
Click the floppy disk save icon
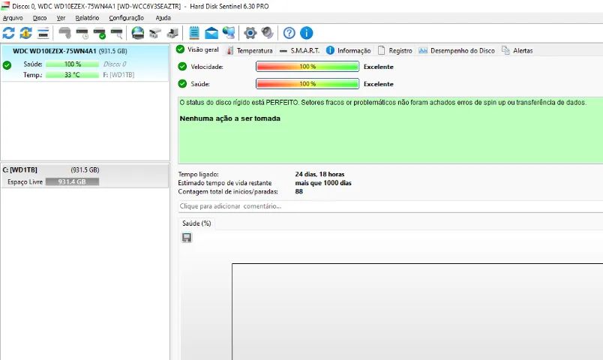tap(187, 238)
